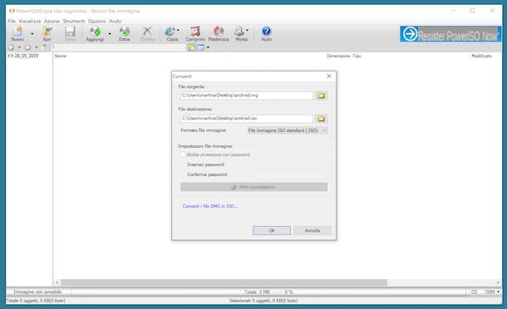Viewport: 507px width, 309px height.
Task: Click the scrollbar right arrow
Action: [x=498, y=282]
